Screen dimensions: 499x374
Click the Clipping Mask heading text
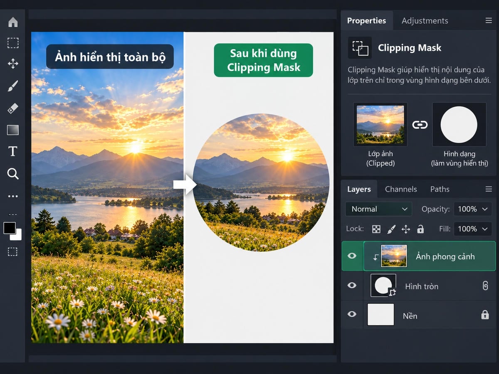click(x=410, y=48)
